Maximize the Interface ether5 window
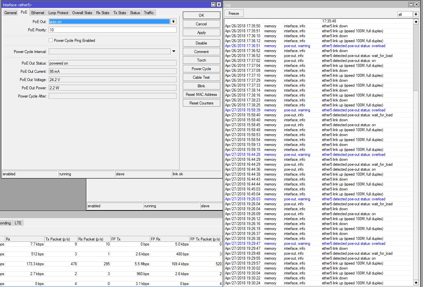The width and height of the screenshot is (423, 287). [213, 5]
